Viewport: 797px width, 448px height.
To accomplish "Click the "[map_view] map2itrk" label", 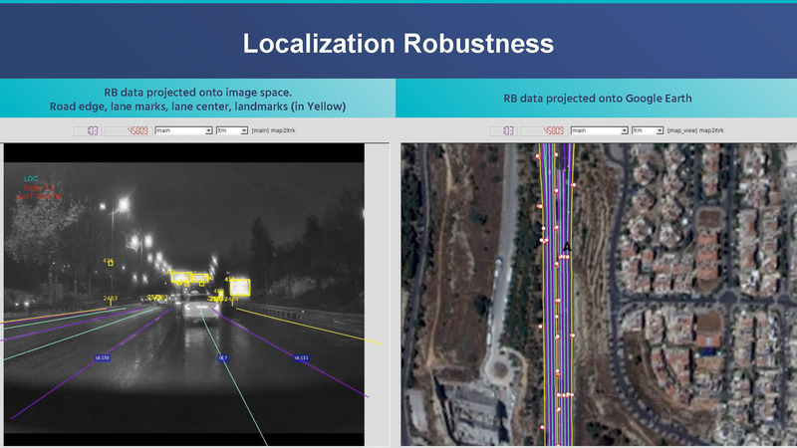I will 695,130.
